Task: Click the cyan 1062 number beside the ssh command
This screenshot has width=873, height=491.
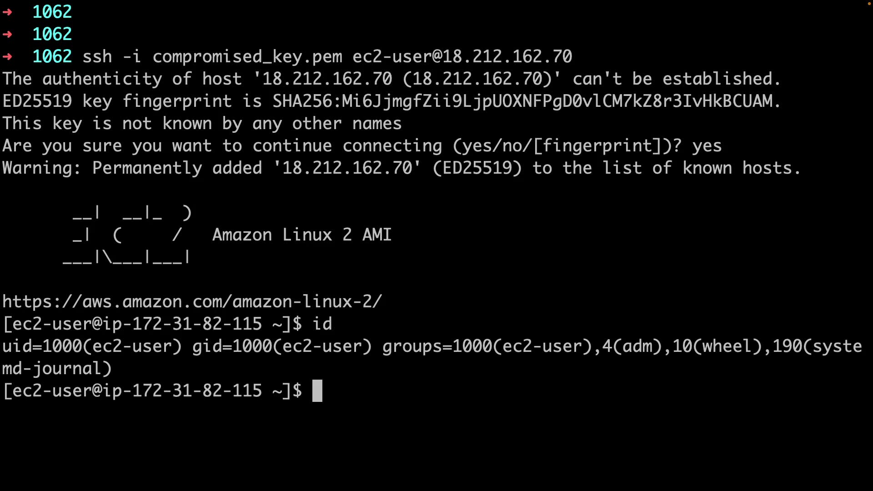Action: tap(52, 56)
